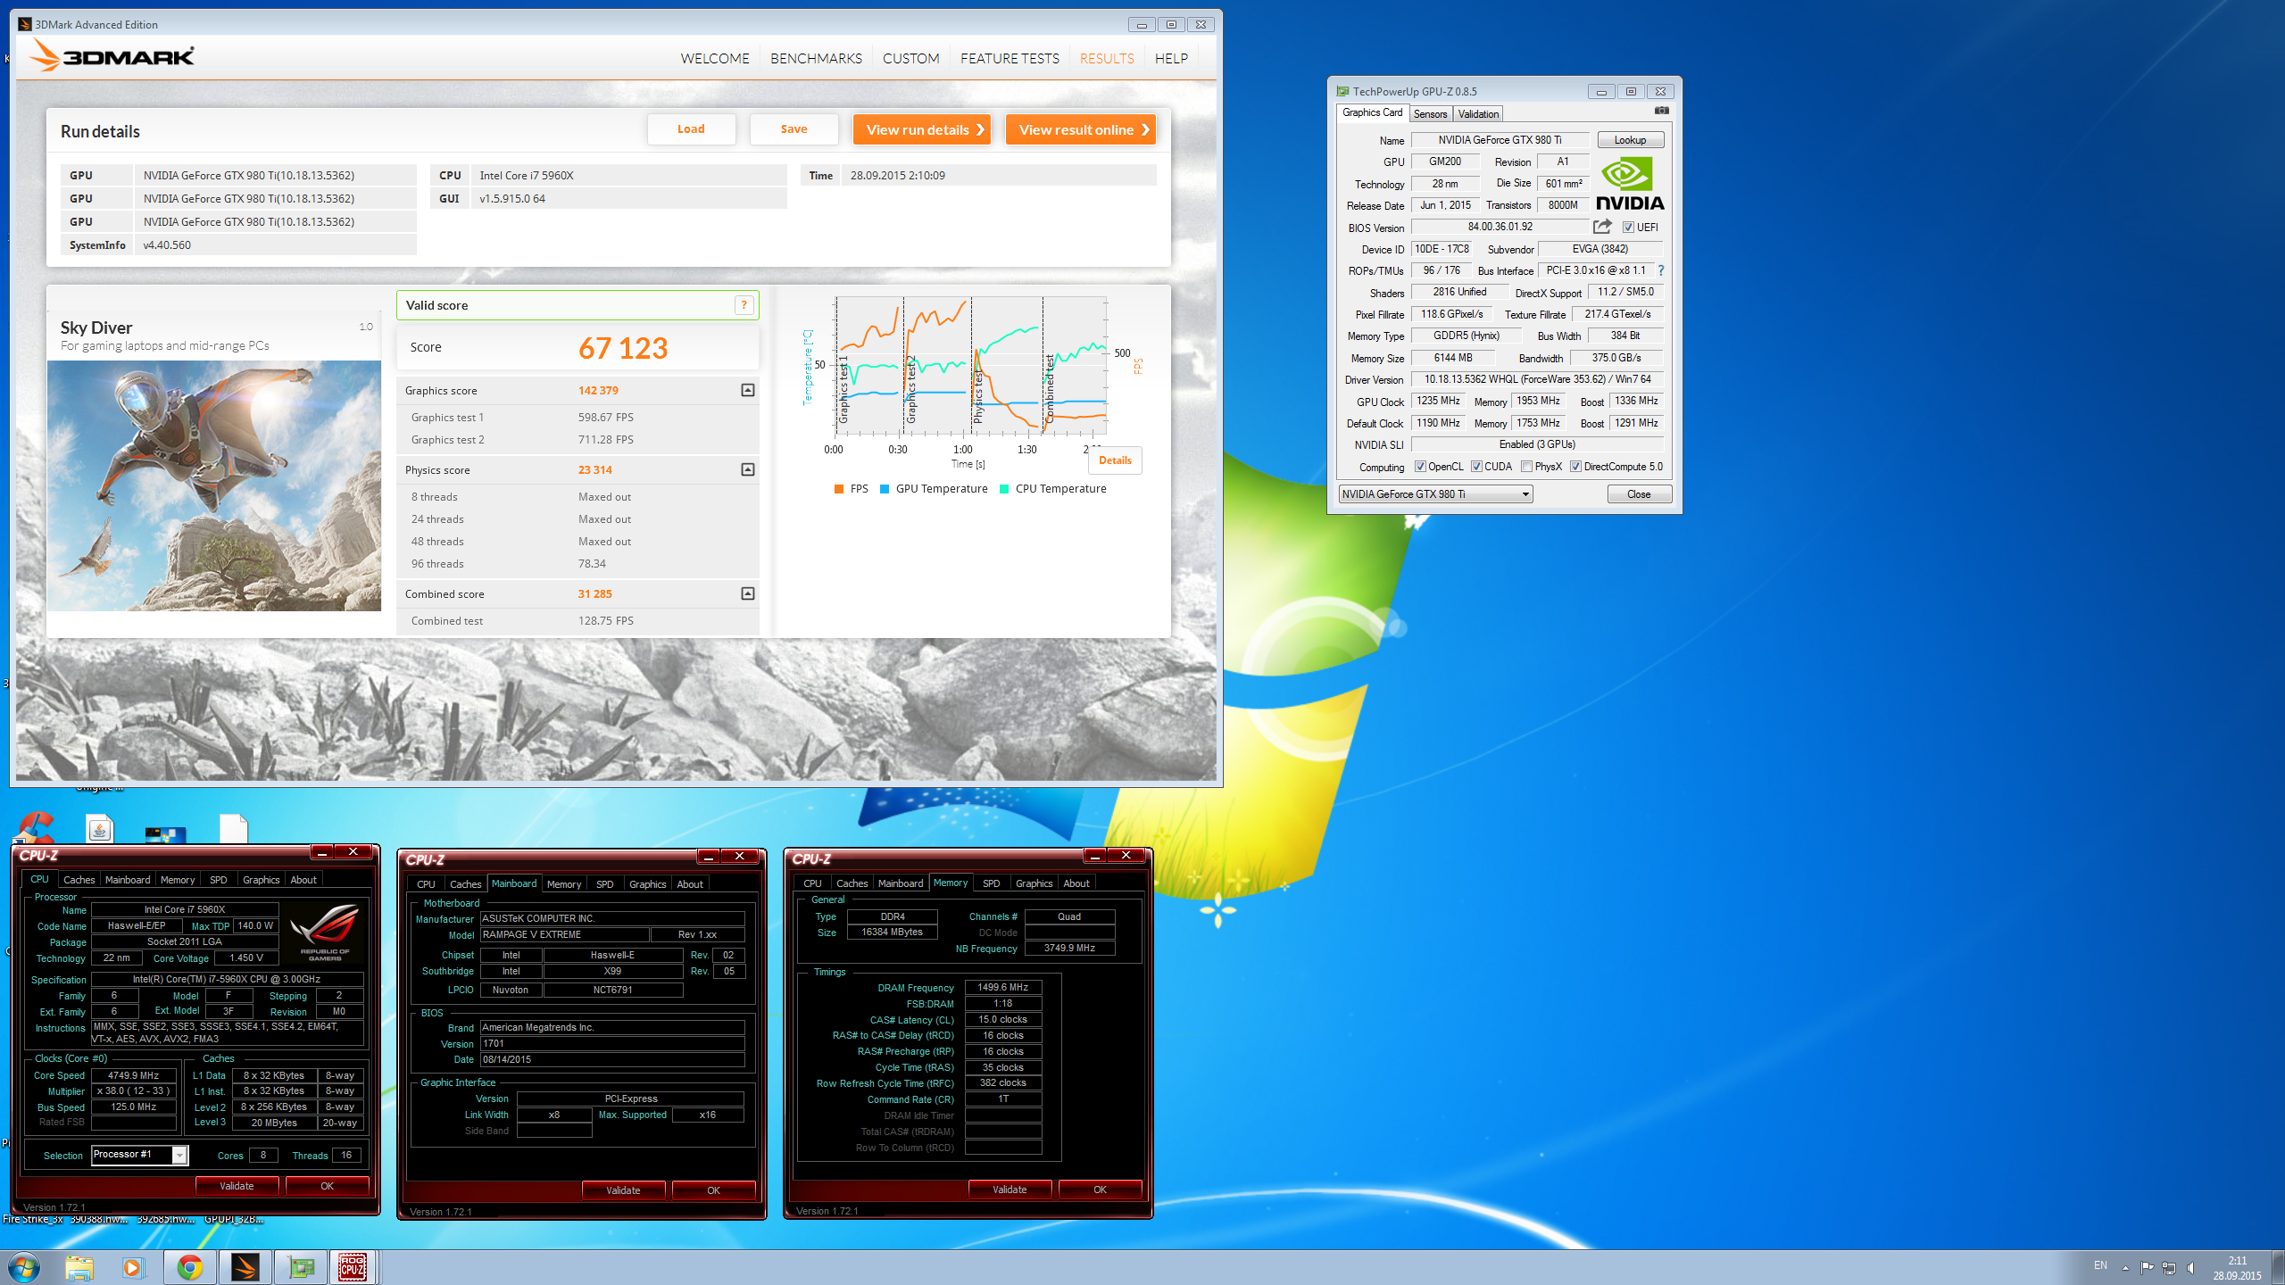Image resolution: width=2285 pixels, height=1285 pixels.
Task: Click View run details button
Action: pos(922,129)
